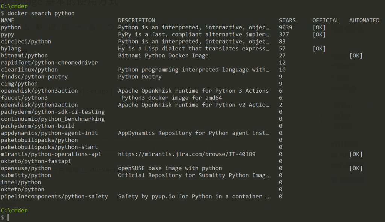Click the [OK] automated marker for bitnami/python

[x=356, y=55]
